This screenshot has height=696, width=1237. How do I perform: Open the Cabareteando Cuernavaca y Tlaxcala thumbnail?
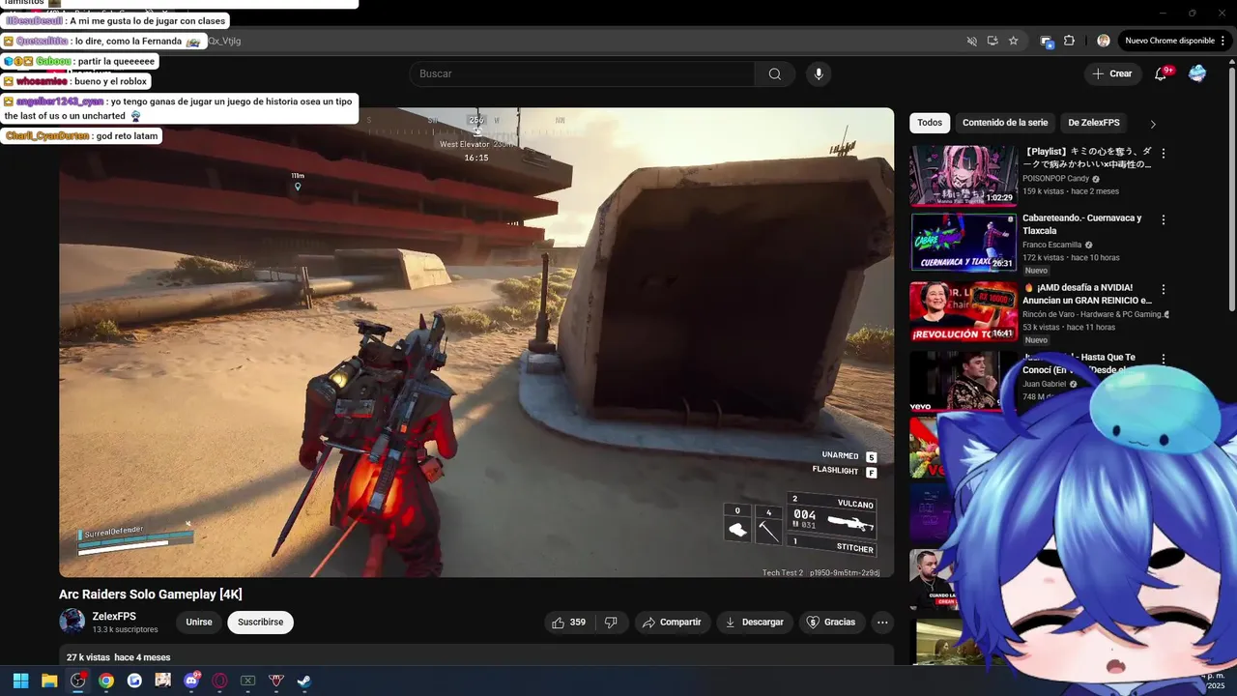[964, 243]
